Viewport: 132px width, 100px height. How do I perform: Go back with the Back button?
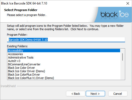click(76, 94)
